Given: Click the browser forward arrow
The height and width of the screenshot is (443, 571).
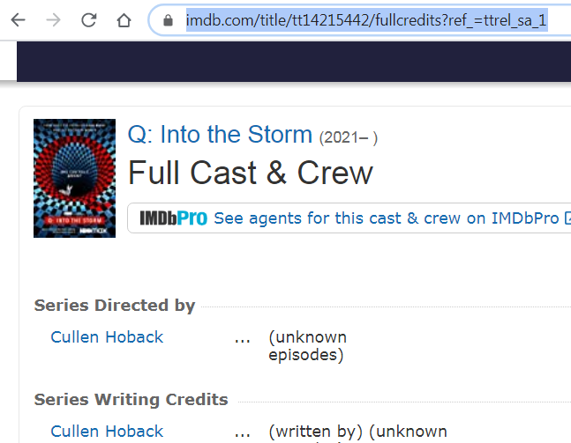Looking at the screenshot, I should (53, 20).
